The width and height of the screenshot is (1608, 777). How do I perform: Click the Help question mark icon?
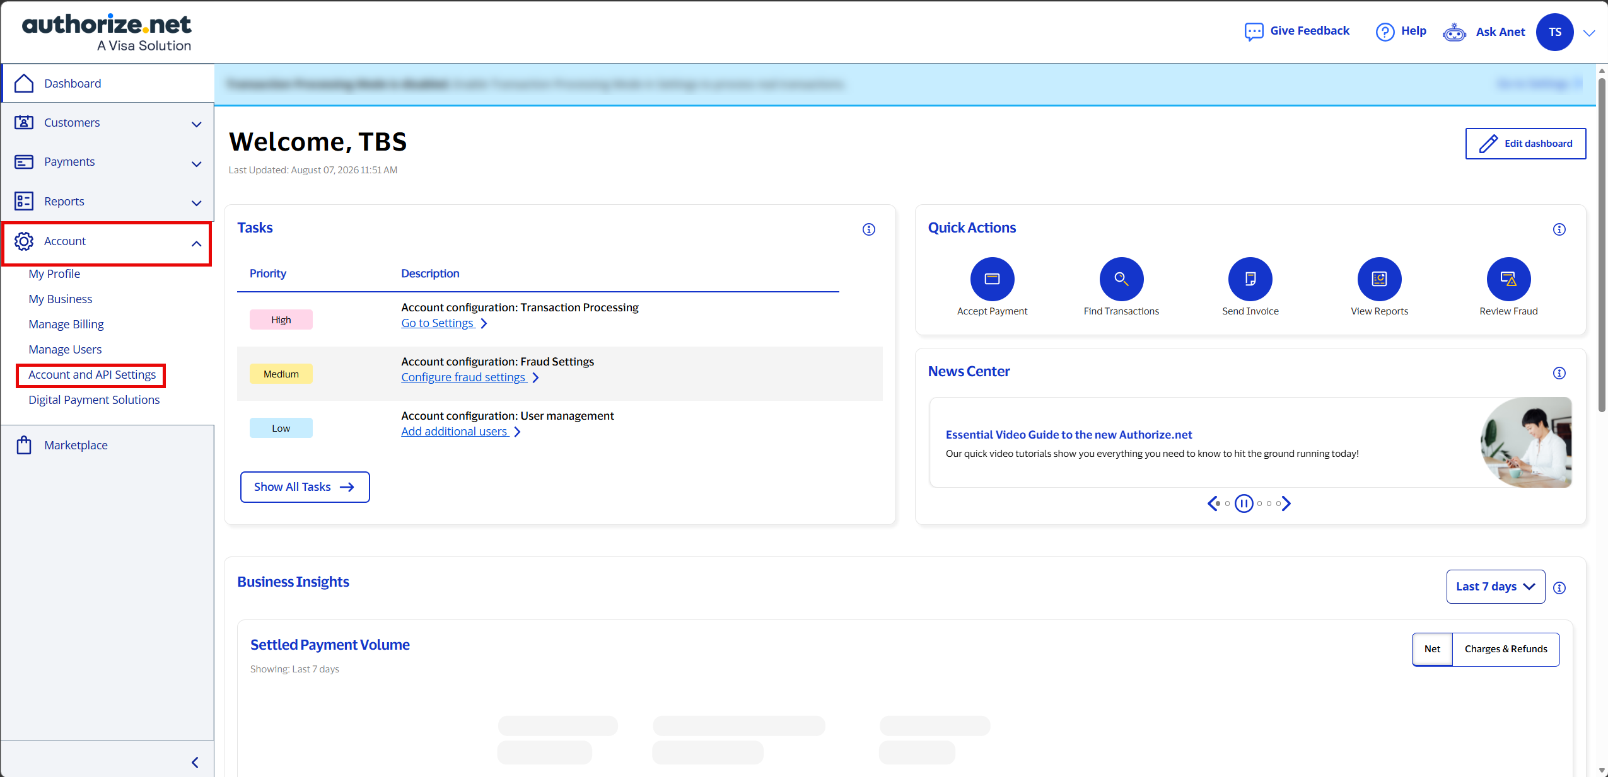pyautogui.click(x=1385, y=32)
